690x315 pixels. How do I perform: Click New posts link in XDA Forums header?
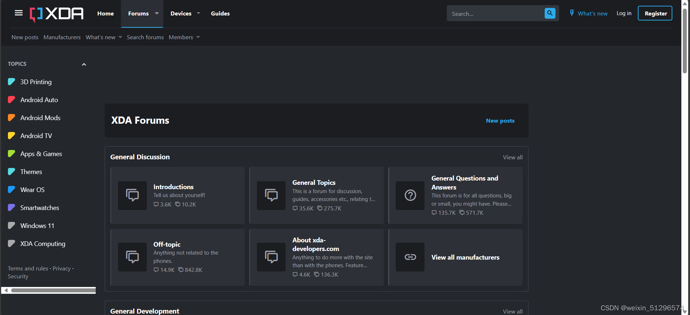click(500, 121)
